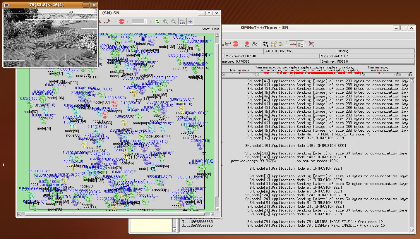This screenshot has height=239, width=420.
Task: Click the STOP icon in the Tkenv toolbar
Action: click(236, 44)
